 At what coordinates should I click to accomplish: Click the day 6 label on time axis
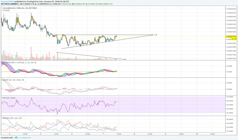[72, 134]
